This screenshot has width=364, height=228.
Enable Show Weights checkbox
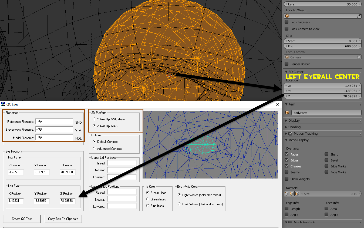point(287,179)
